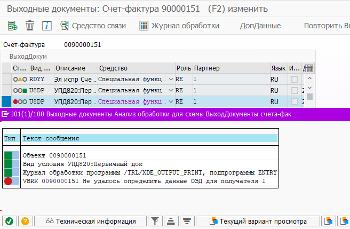Click the table column settings icon
Image resolution: width=350 pixels, height=229 pixels.
click(309, 68)
